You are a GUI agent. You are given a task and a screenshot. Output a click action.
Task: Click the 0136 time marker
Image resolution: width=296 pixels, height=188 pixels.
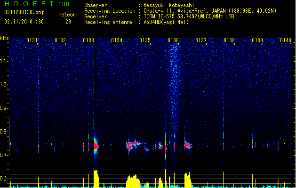coord(173,40)
